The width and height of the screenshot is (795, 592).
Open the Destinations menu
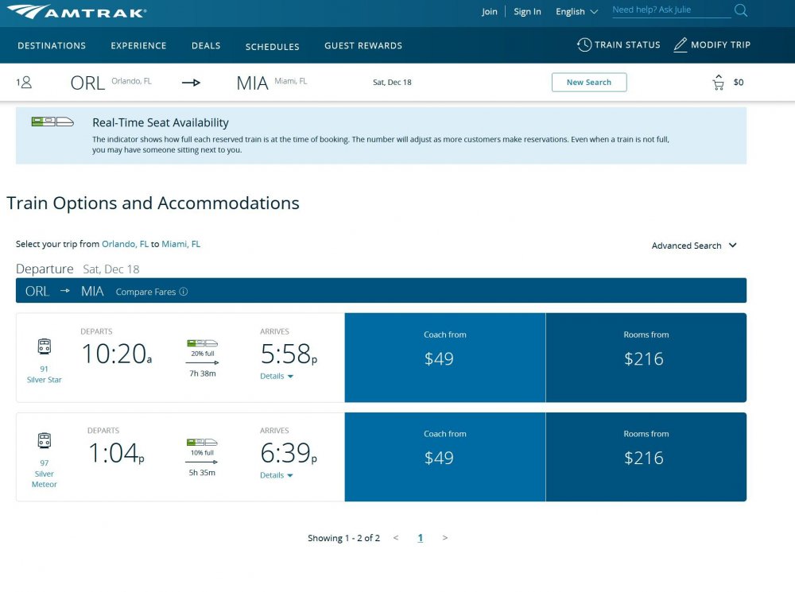coord(52,45)
